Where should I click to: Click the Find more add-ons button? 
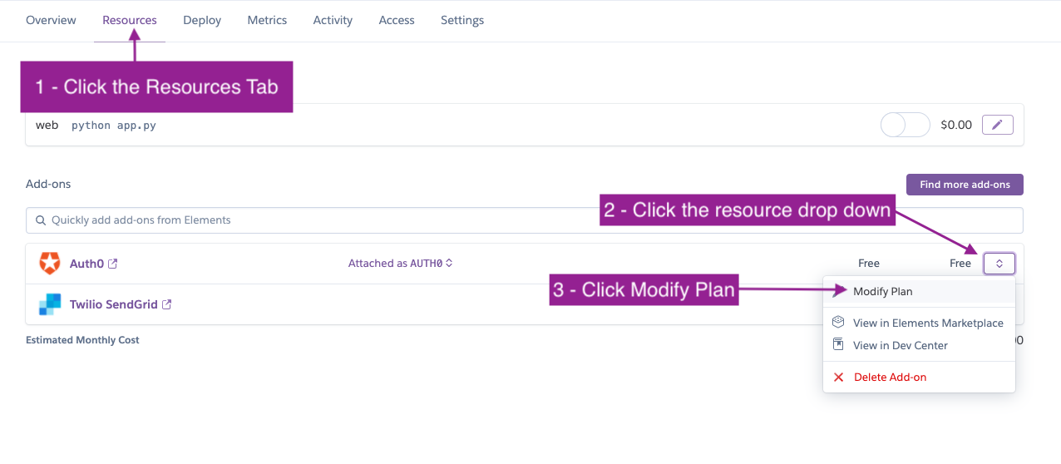[x=965, y=185]
